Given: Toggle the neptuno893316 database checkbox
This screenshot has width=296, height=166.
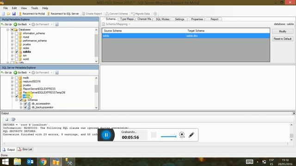Looking at the screenshot, I should pos(17,82).
